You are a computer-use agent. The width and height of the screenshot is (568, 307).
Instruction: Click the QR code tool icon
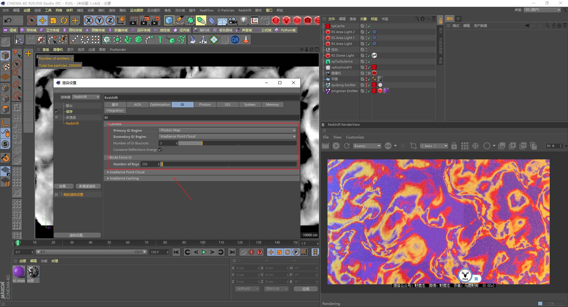point(235,40)
